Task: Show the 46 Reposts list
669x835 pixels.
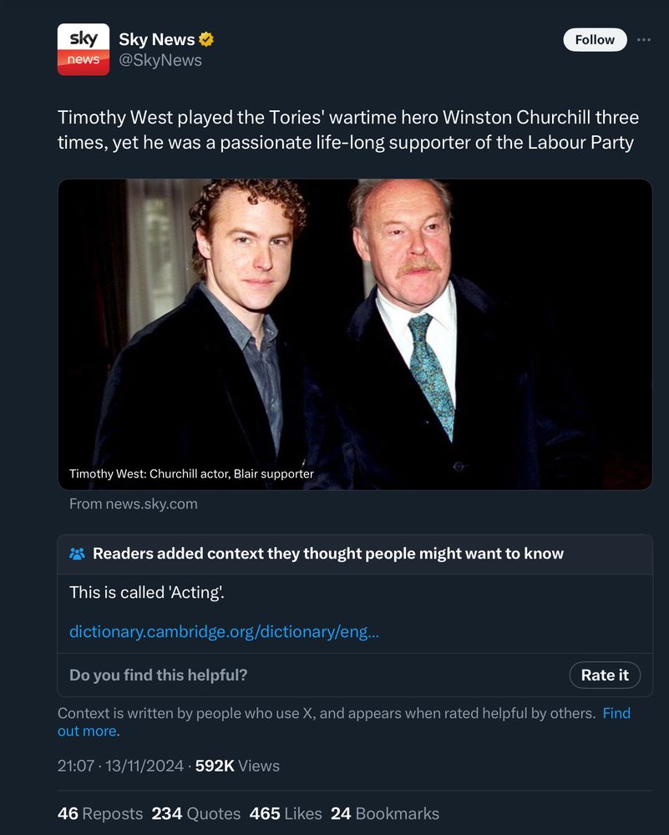Action: [100, 813]
